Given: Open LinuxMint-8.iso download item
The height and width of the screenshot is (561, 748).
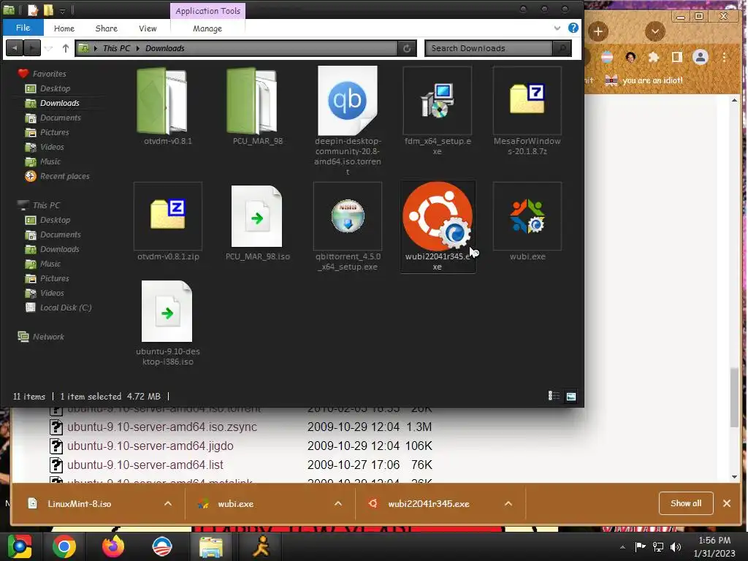Looking at the screenshot, I should pos(79,504).
